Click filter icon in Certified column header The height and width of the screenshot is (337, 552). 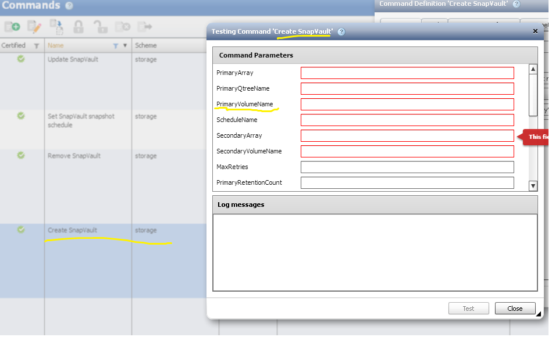[36, 46]
